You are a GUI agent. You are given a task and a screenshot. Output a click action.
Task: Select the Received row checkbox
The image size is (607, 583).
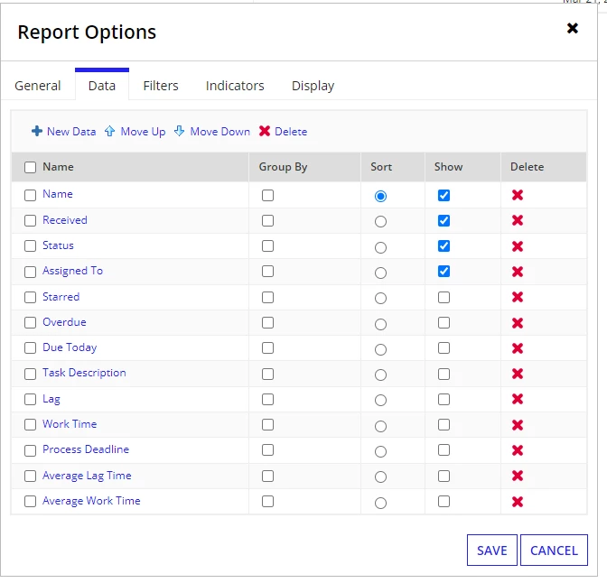coord(30,220)
